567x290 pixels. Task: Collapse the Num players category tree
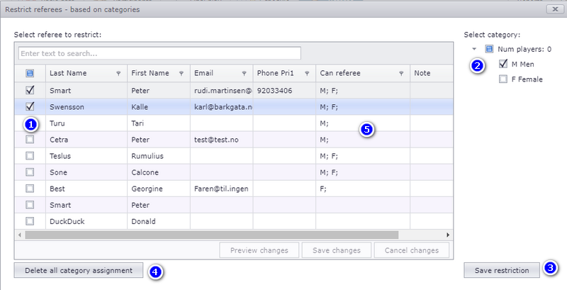pyautogui.click(x=474, y=49)
